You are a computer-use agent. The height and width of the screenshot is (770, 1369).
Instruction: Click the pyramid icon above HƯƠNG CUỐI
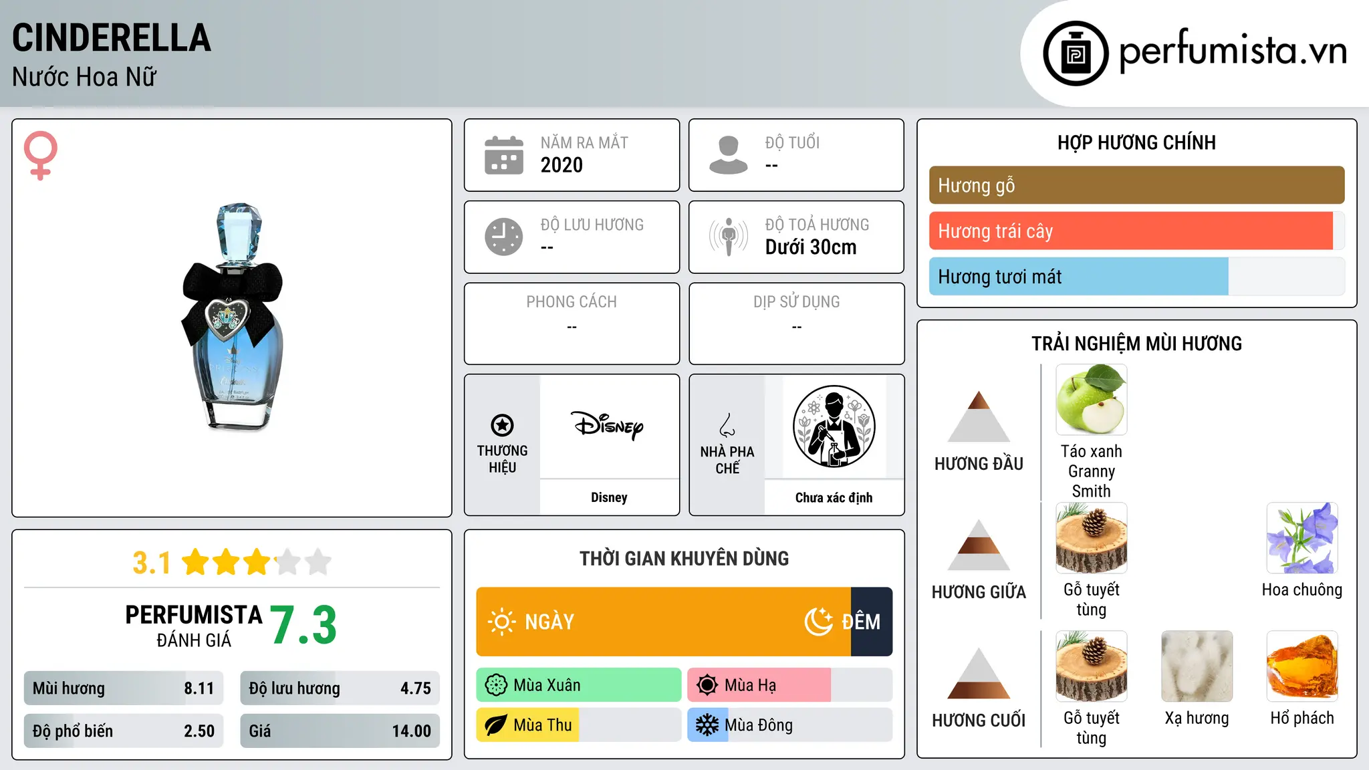point(979,673)
